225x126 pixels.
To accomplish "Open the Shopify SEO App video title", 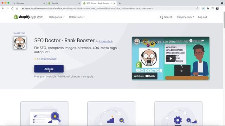I will 159,42.
